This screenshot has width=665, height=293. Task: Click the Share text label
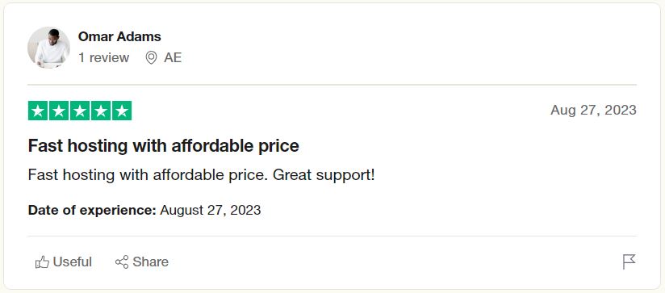coord(151,262)
